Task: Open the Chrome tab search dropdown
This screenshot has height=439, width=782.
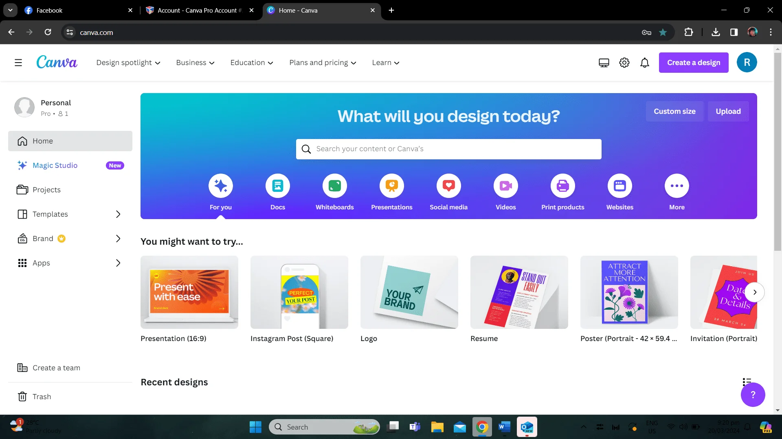Action: [x=10, y=10]
